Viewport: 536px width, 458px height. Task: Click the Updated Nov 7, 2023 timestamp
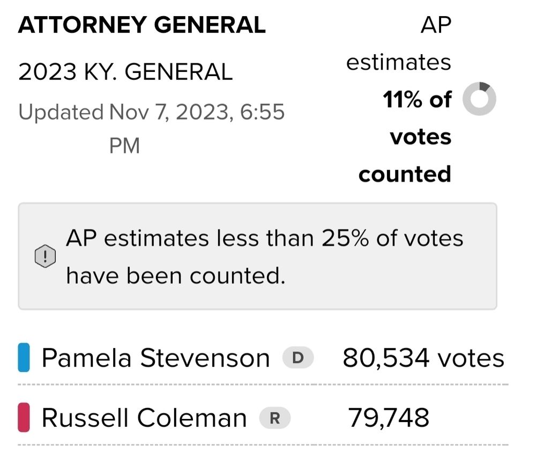click(151, 113)
